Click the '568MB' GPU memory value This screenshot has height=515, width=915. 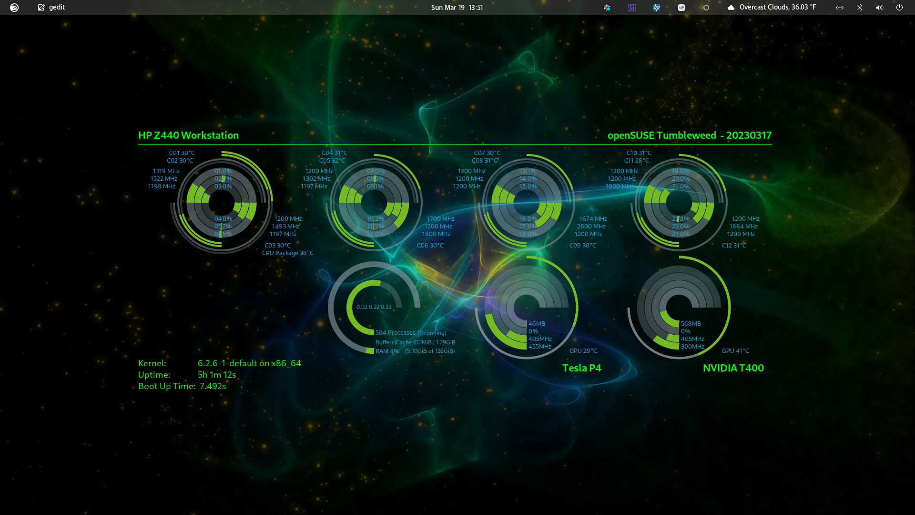691,324
